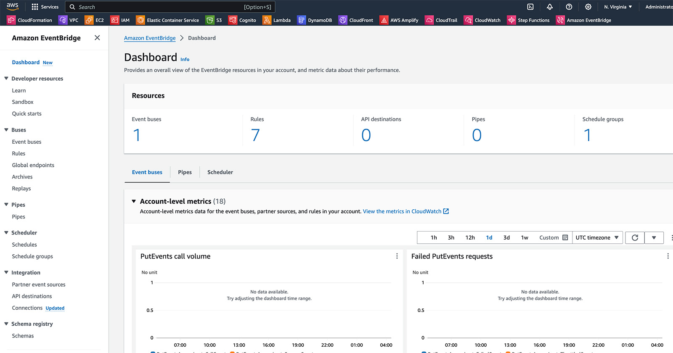Screen dimensions: 673x353
Task: Open the settings gear icon
Action: click(x=588, y=7)
